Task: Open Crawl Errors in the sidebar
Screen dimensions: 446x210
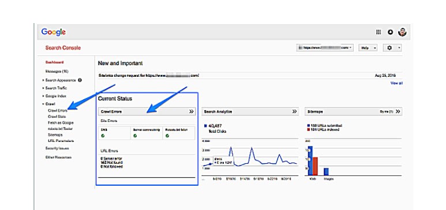Action: point(58,110)
